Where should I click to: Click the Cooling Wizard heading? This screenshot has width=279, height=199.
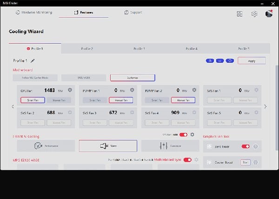(x=26, y=32)
